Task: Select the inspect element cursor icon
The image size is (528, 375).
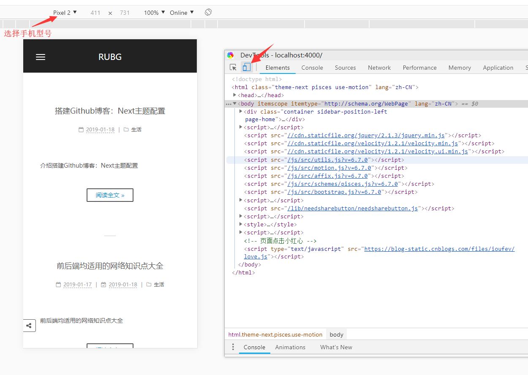Action: point(233,67)
